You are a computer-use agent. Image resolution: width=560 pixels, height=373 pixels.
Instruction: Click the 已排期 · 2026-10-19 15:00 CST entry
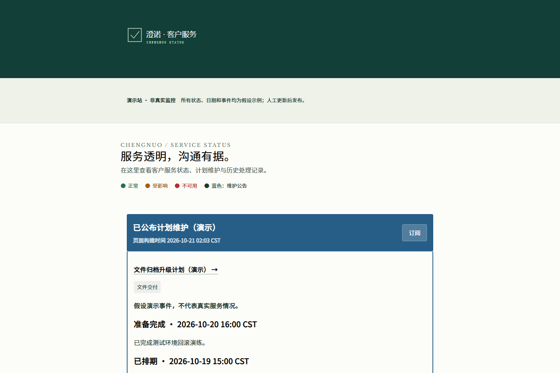point(191,361)
